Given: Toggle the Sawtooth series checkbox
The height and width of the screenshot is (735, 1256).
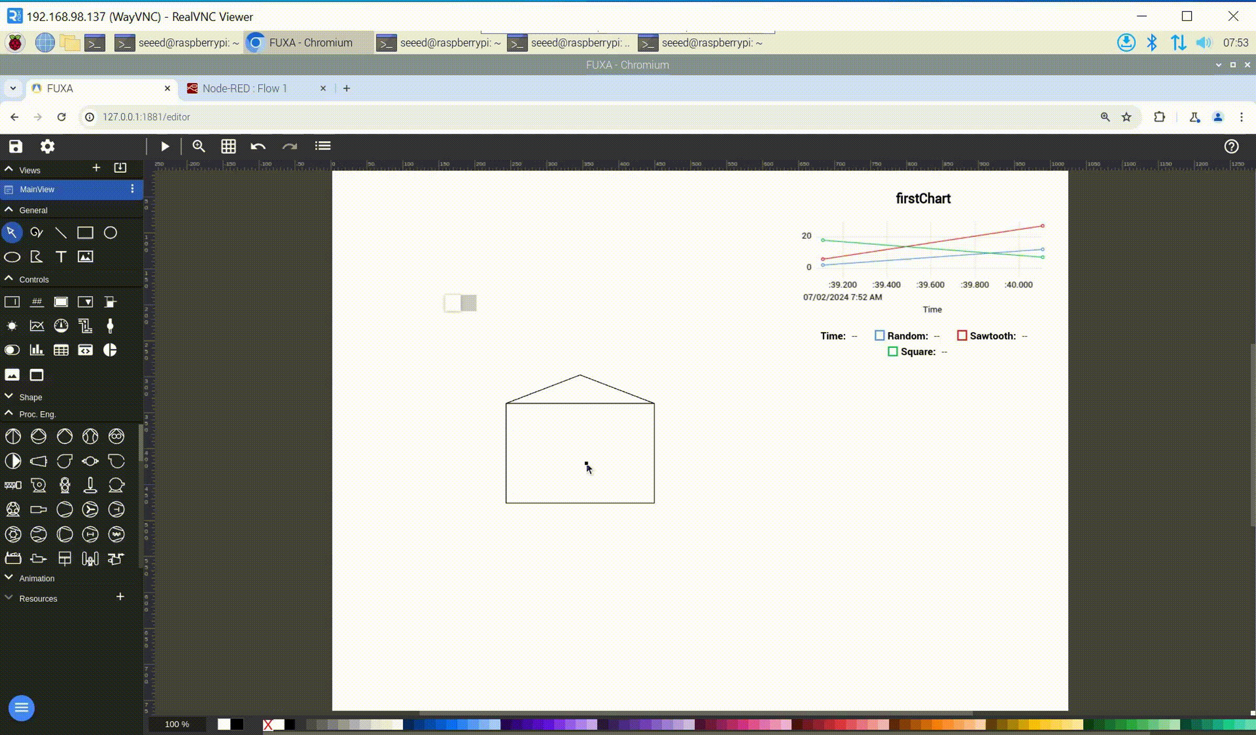Looking at the screenshot, I should [x=962, y=336].
